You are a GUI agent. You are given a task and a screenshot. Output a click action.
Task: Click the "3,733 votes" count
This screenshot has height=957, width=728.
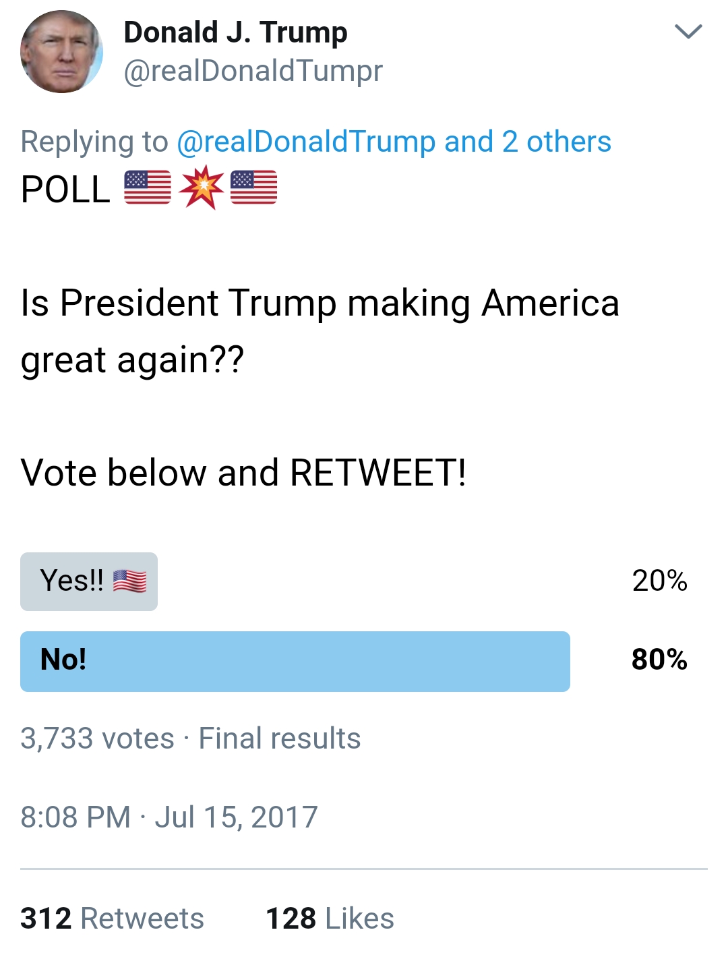(97, 738)
